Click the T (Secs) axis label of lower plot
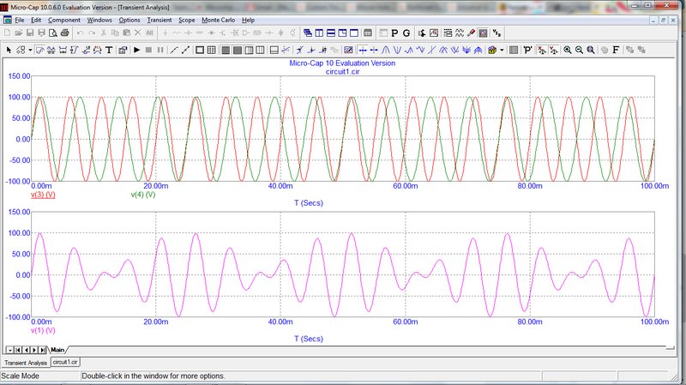Viewport: 686px width, 385px height. click(308, 339)
